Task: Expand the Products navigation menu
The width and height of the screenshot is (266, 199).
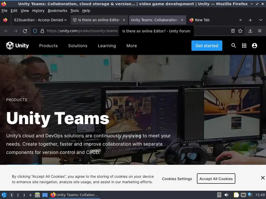Action: (x=48, y=46)
